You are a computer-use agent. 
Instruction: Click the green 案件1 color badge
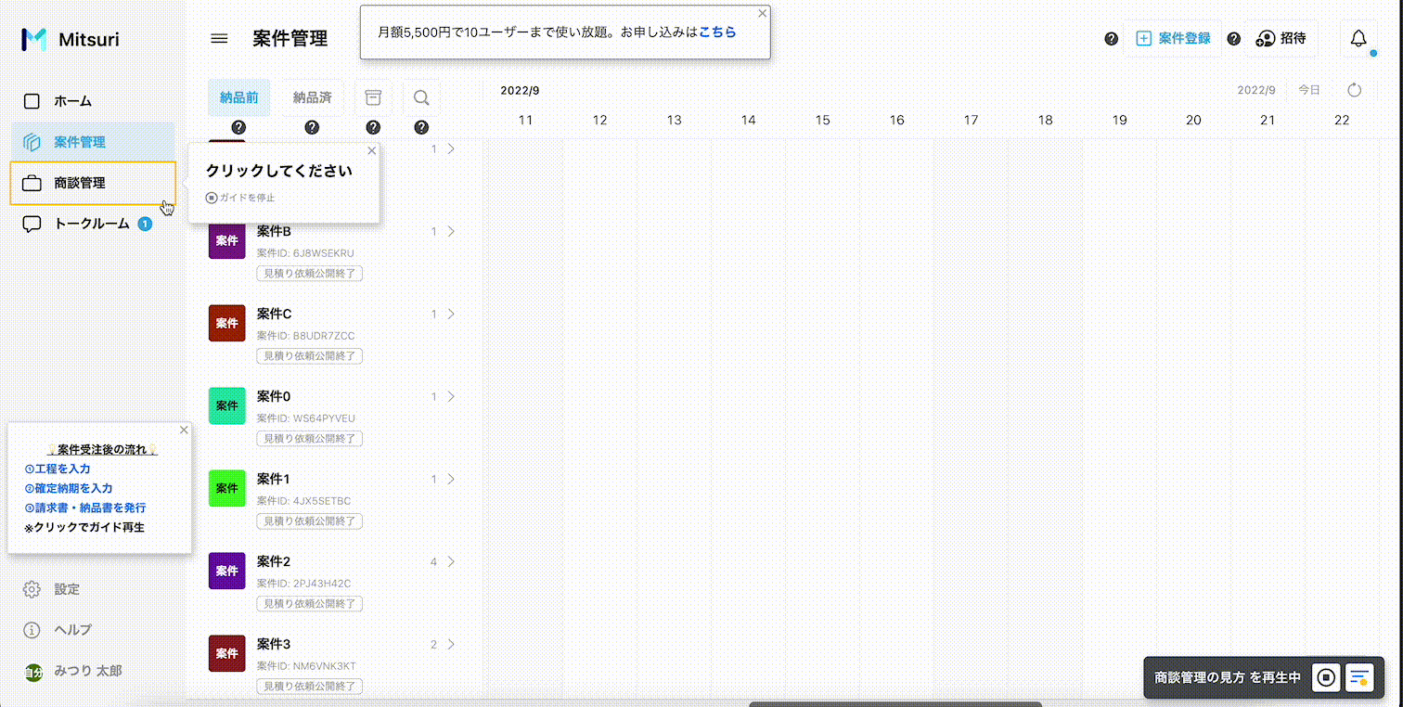pyautogui.click(x=227, y=488)
